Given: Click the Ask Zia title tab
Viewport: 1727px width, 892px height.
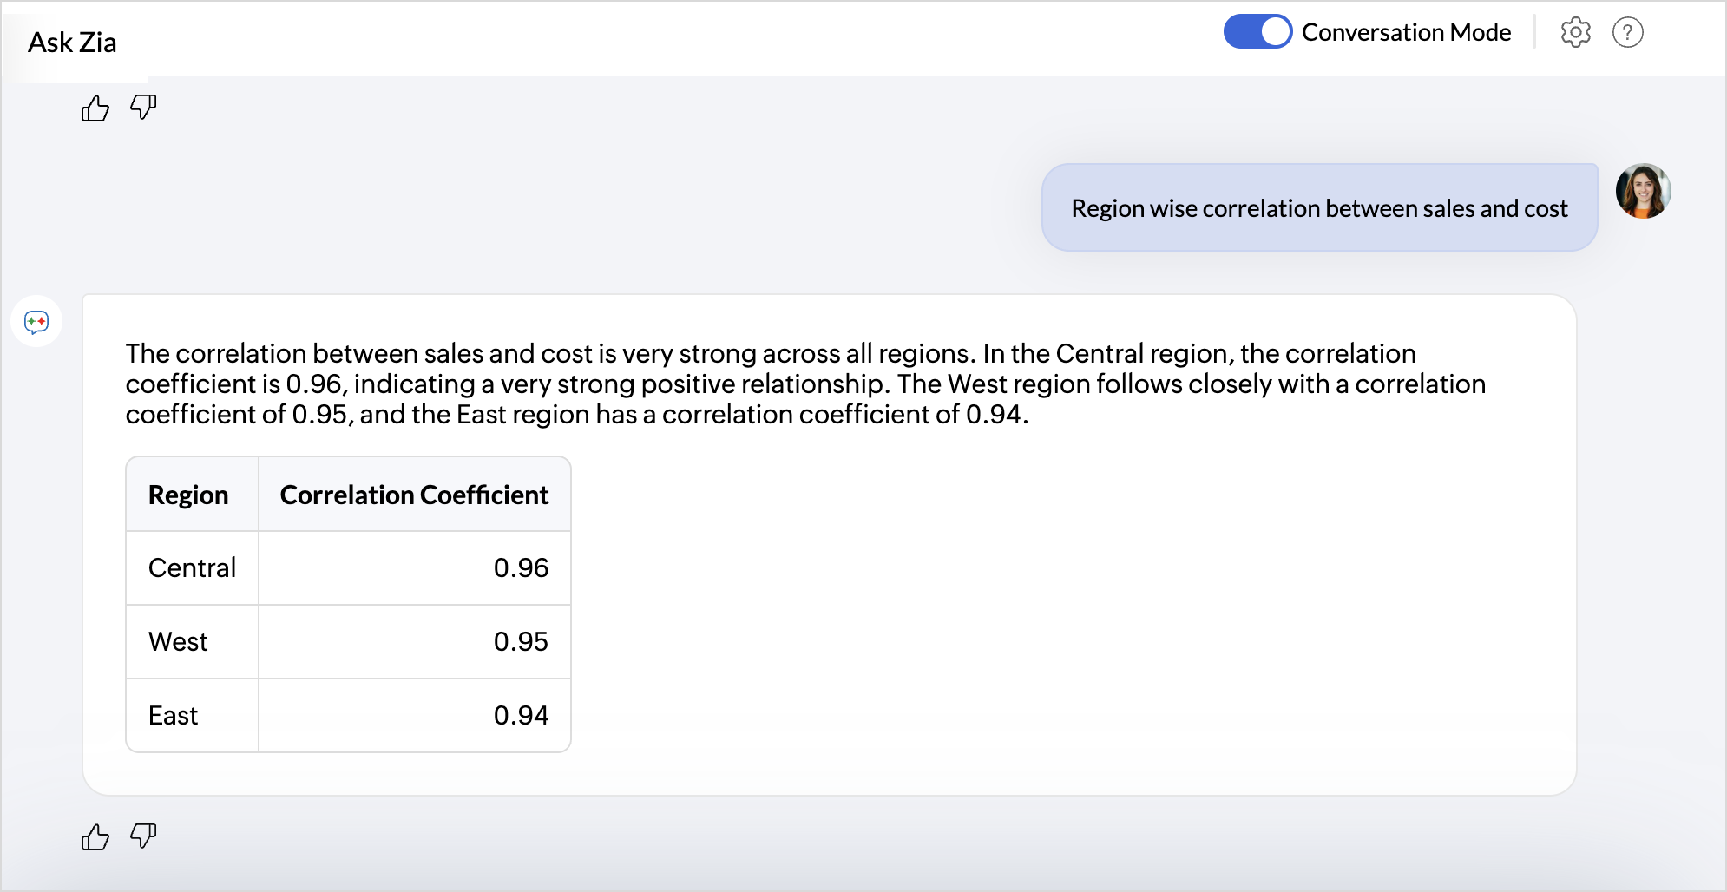Looking at the screenshot, I should (x=73, y=43).
